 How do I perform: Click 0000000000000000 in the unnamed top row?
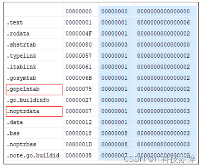[164, 12]
